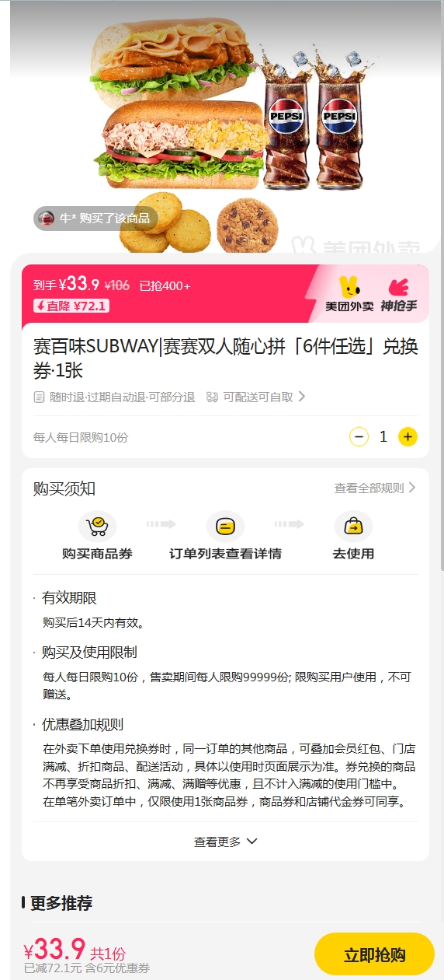Tap the 去使用 bag icon
444x980 pixels.
tap(353, 527)
